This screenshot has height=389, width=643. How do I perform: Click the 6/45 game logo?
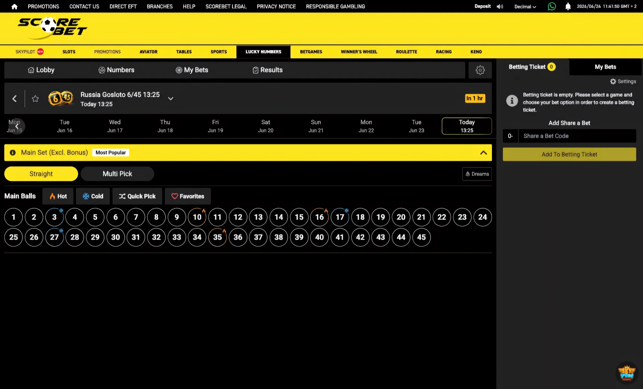61,98
